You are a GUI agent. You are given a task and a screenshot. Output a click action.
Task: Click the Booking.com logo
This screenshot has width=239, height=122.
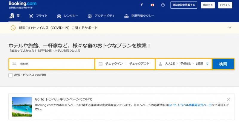[23, 4]
